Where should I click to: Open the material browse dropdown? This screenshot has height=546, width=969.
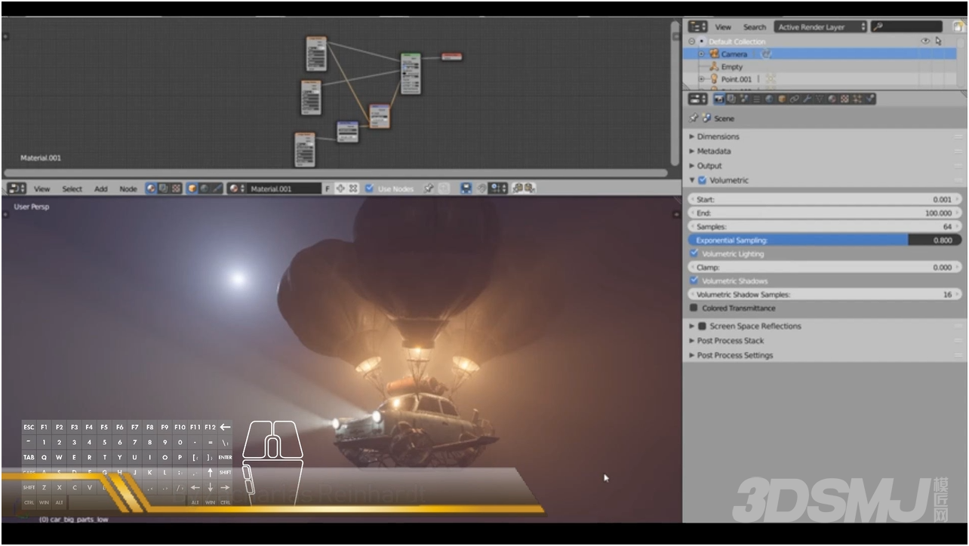tap(237, 189)
